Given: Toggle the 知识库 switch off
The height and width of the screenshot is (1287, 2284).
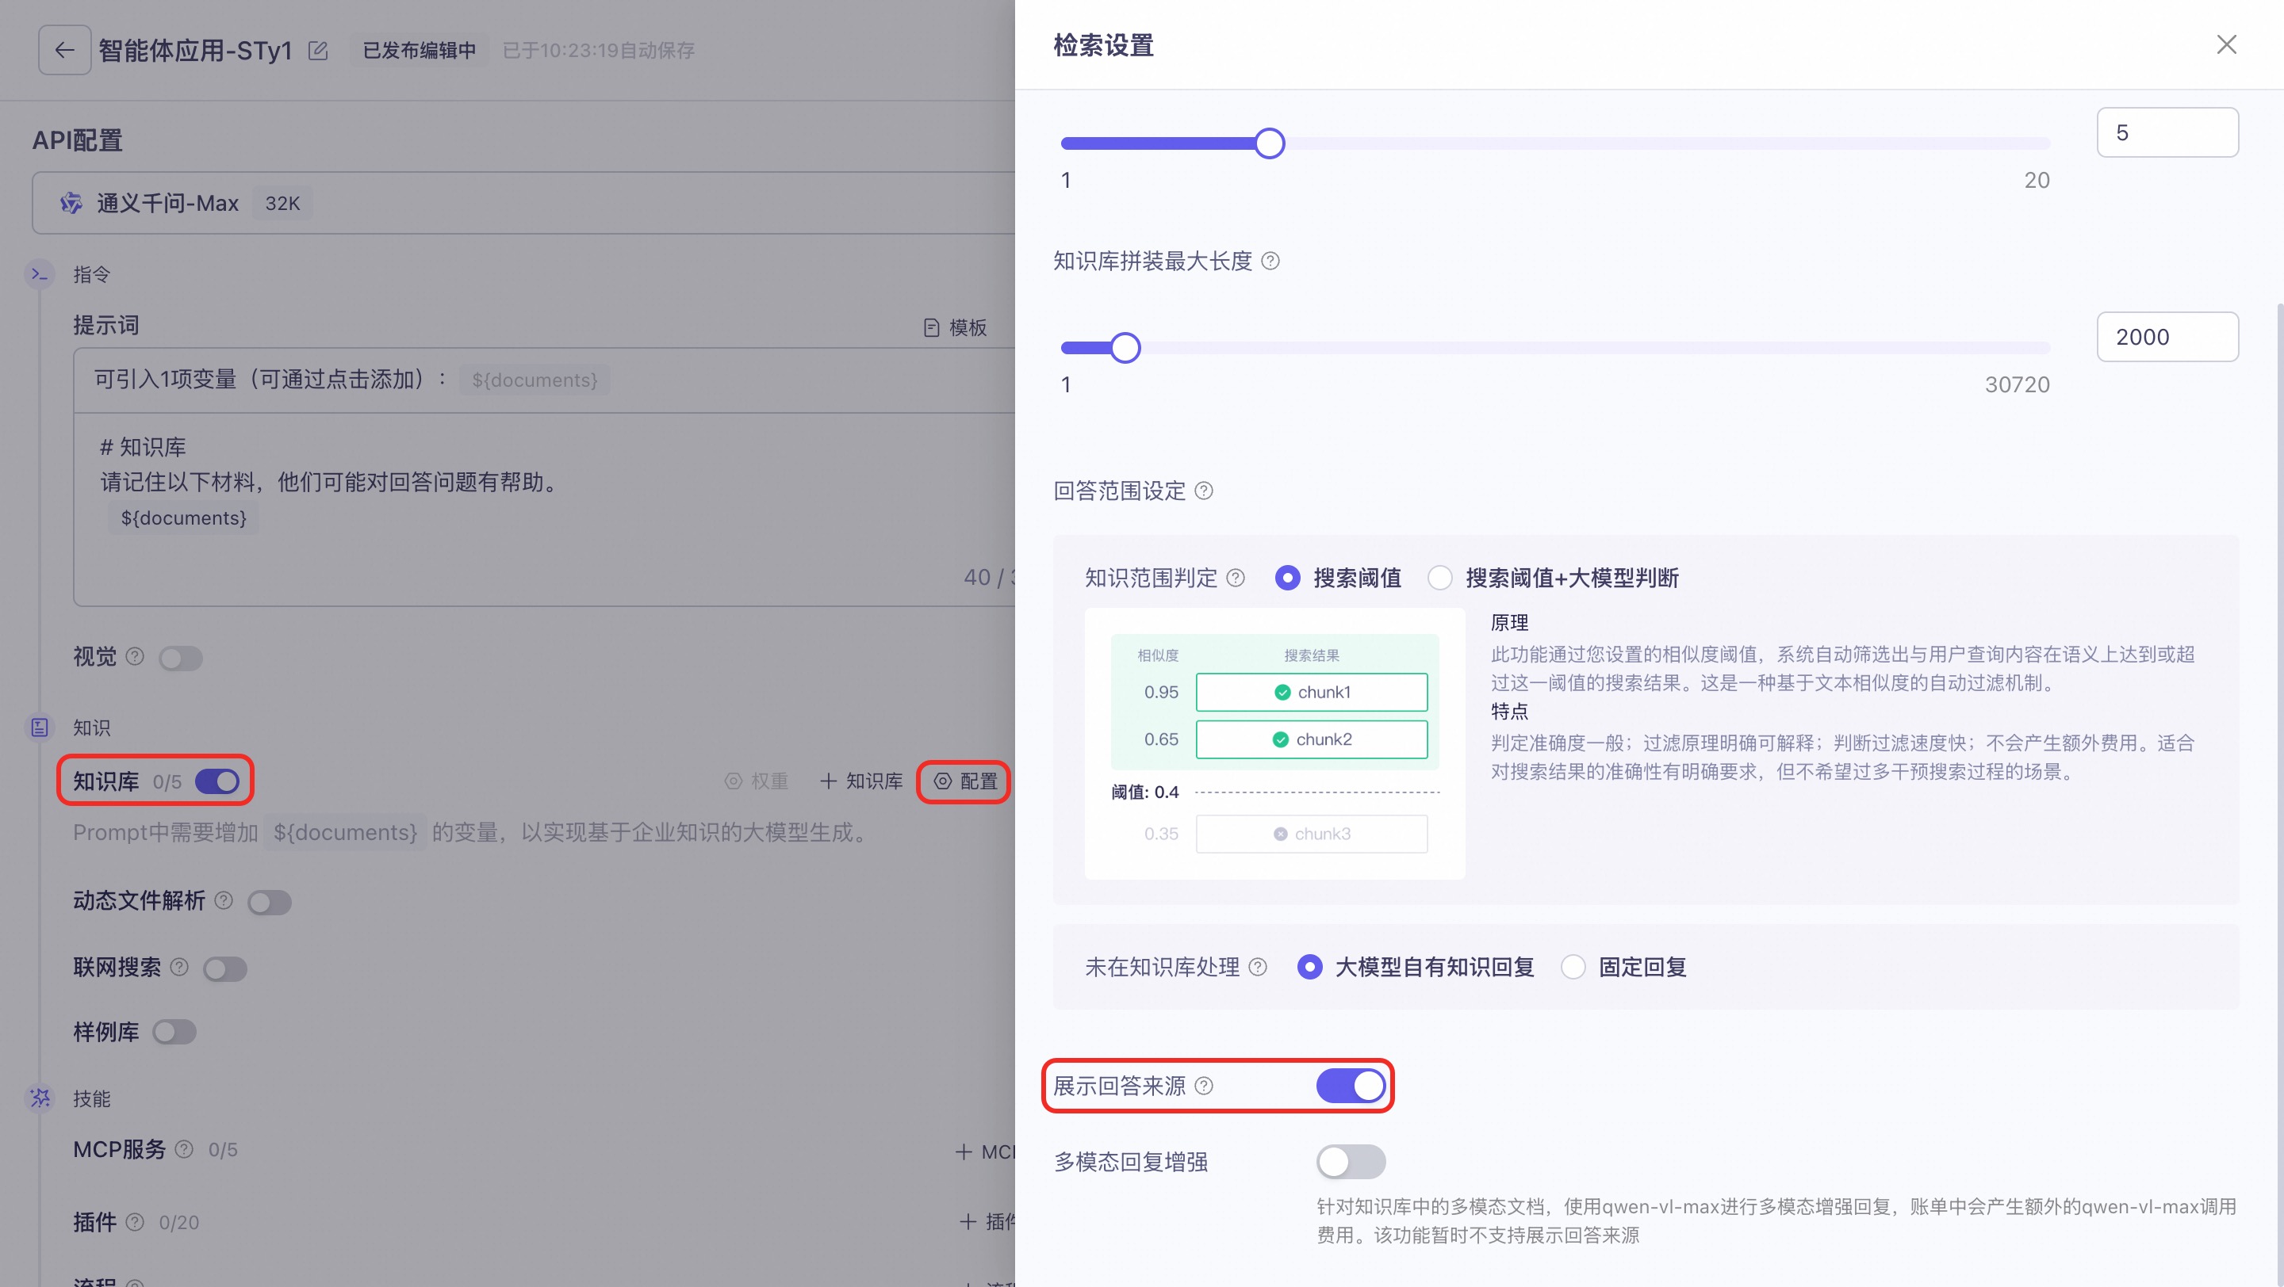Looking at the screenshot, I should click(217, 781).
